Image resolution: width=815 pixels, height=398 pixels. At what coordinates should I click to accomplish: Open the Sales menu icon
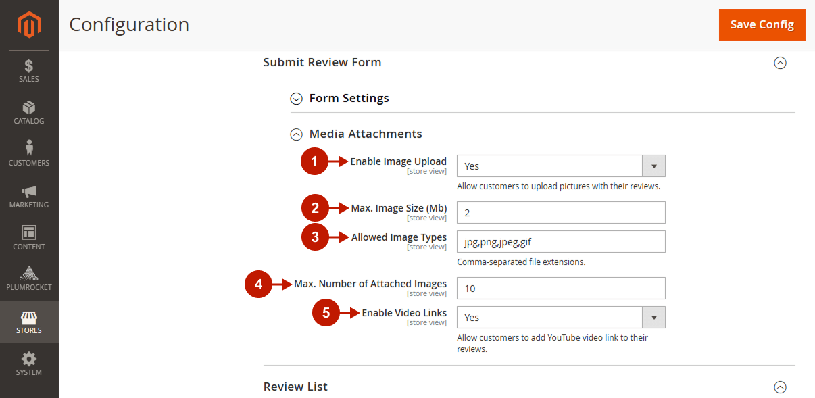click(29, 66)
